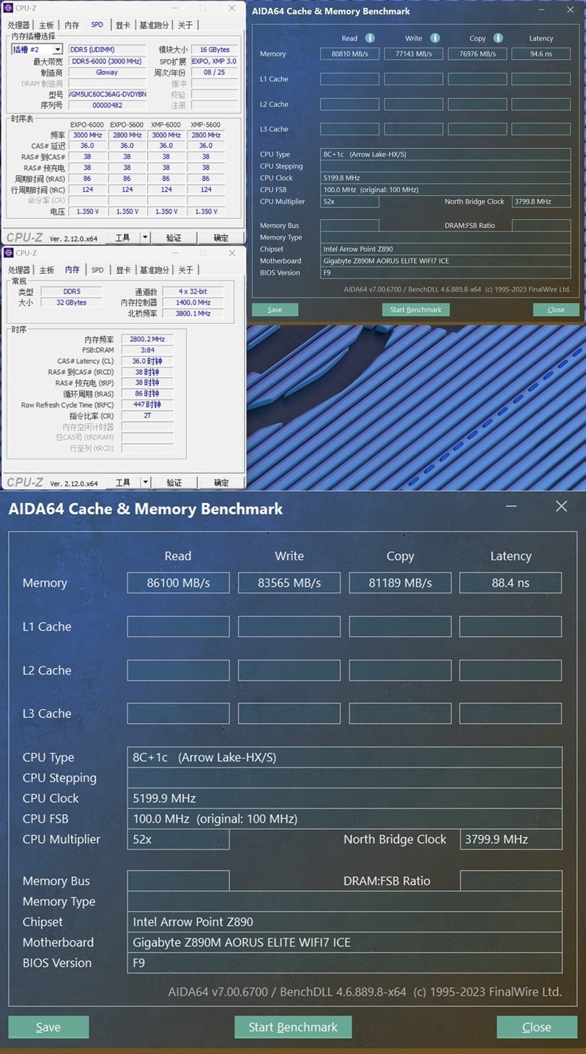The width and height of the screenshot is (586, 1054).
Task: Open the 插槽 #2 memory slot dropdown
Action: 37,50
